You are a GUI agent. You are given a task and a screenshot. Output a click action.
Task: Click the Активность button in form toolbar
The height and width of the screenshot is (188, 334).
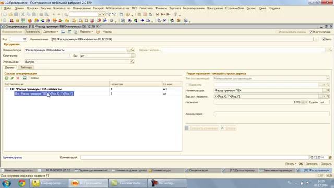(x=32, y=32)
